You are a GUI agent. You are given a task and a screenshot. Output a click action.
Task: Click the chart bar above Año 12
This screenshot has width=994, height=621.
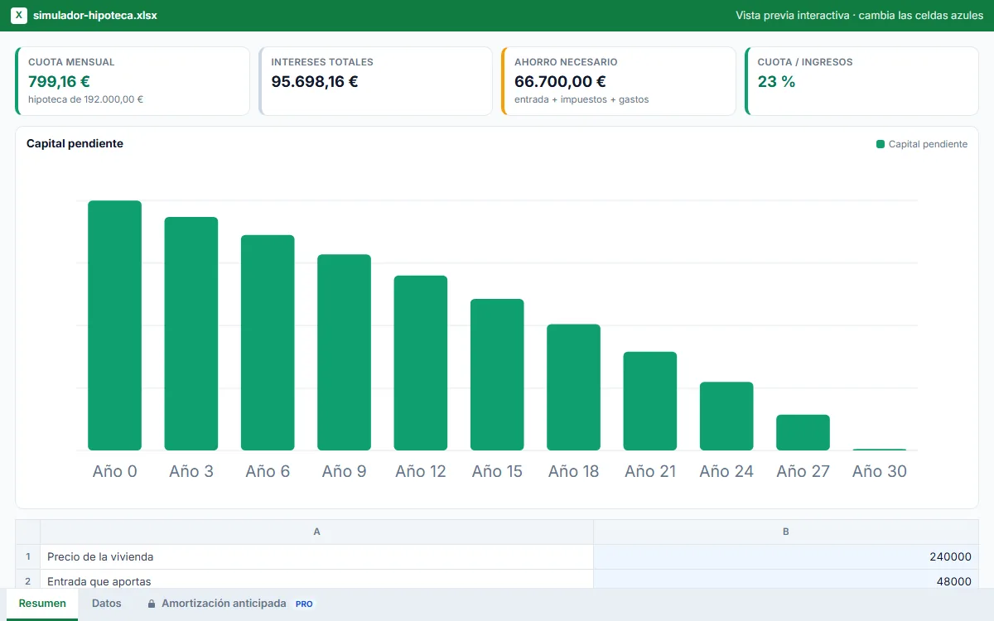[x=421, y=363]
